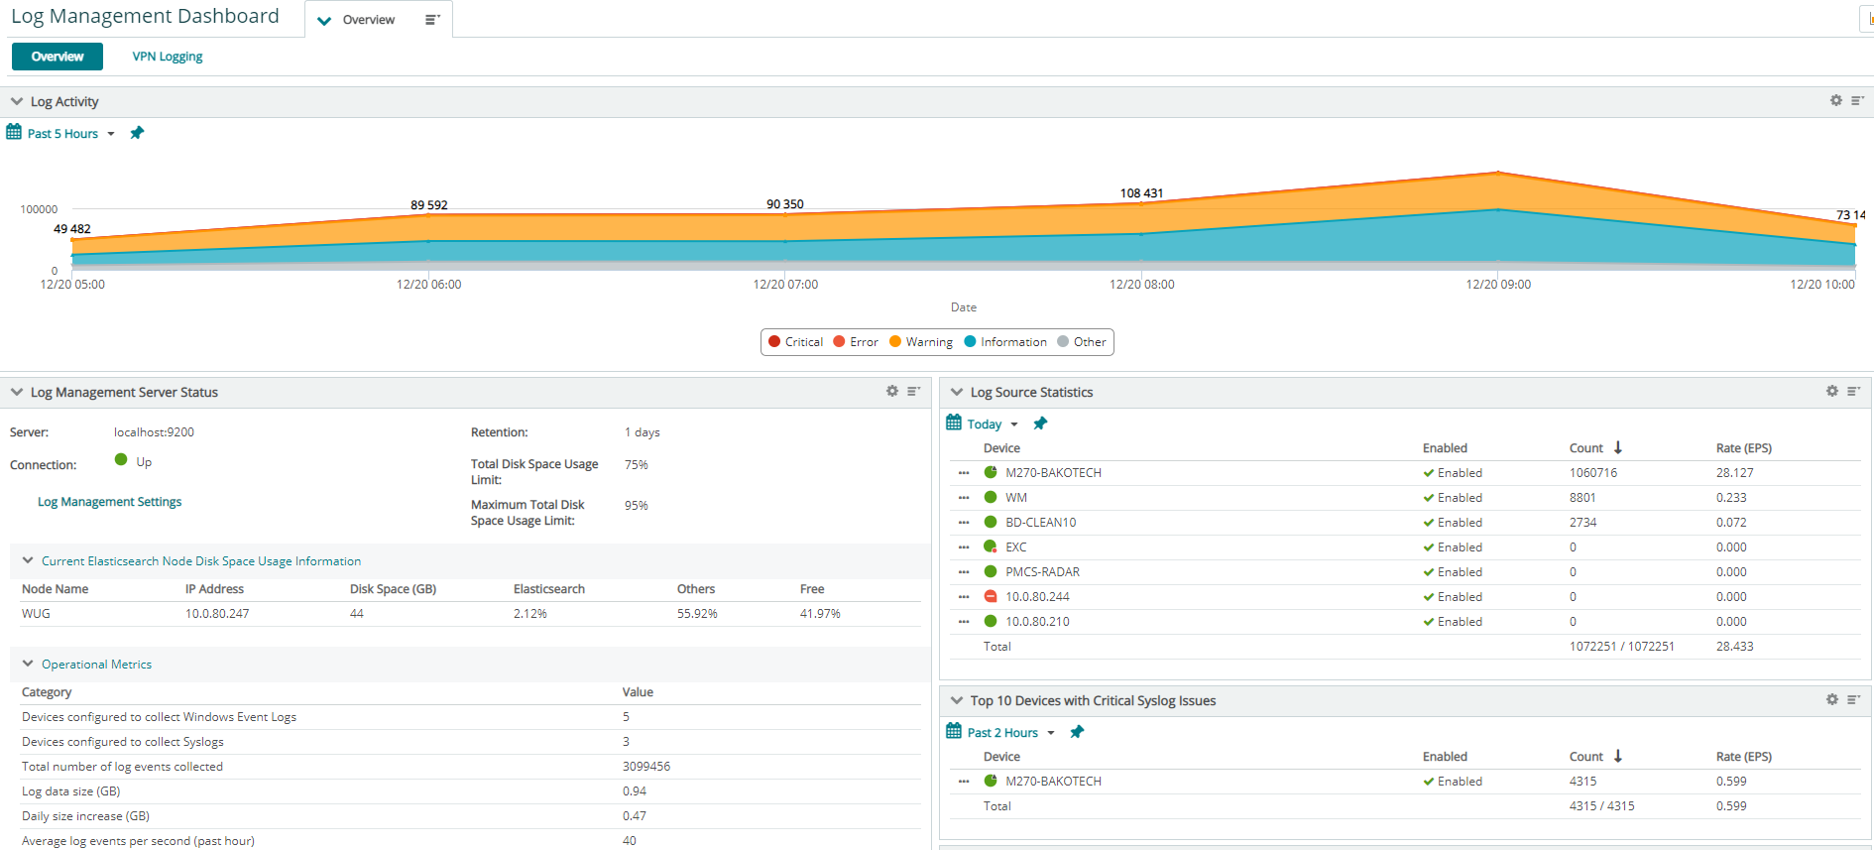The width and height of the screenshot is (1874, 850).
Task: Collapse the Operational Metrics section
Action: click(x=28, y=664)
